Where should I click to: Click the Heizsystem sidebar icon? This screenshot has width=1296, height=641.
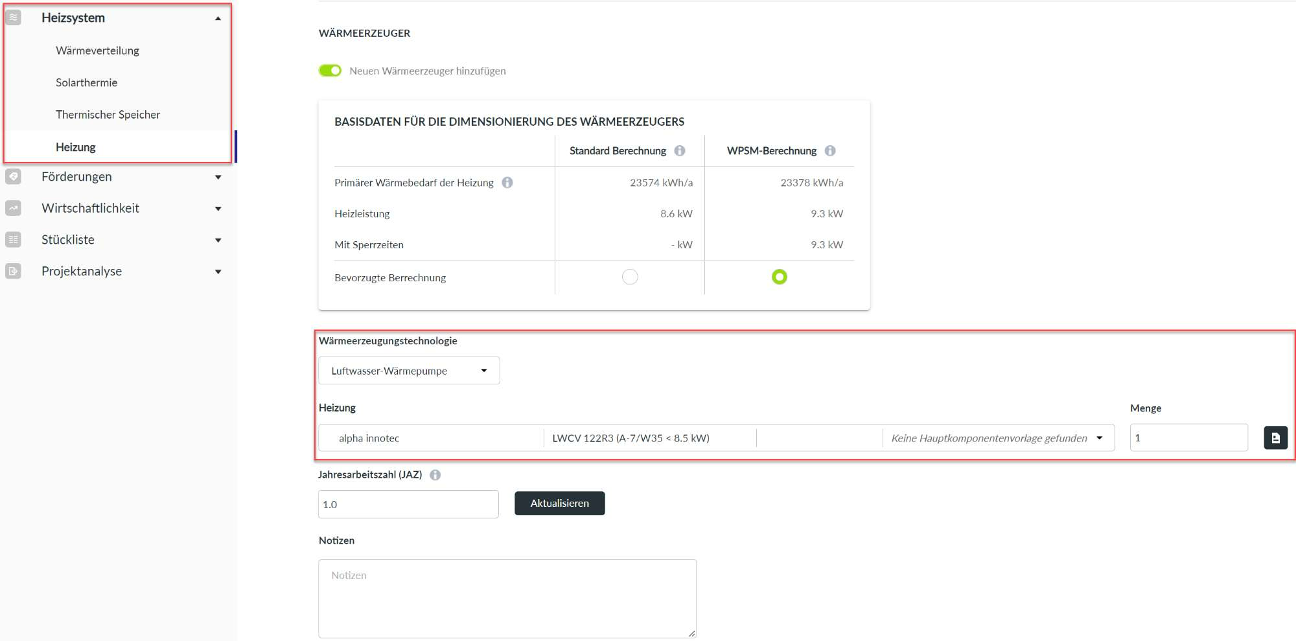click(x=13, y=17)
